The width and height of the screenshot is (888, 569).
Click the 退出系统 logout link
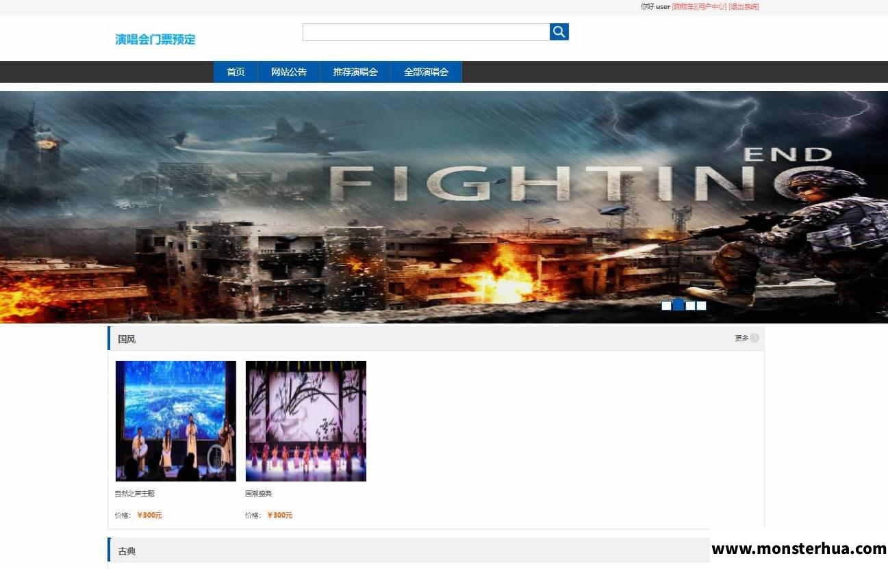(744, 7)
